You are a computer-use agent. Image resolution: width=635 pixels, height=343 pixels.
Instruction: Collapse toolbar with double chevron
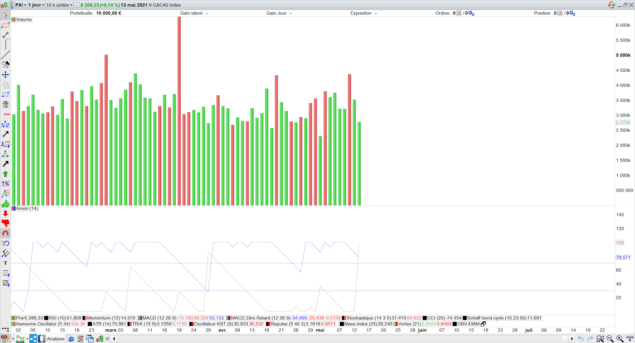[x=108, y=339]
